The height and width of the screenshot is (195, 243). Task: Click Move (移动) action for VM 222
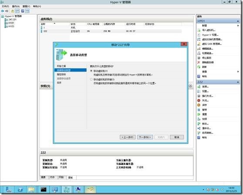coord(206,124)
